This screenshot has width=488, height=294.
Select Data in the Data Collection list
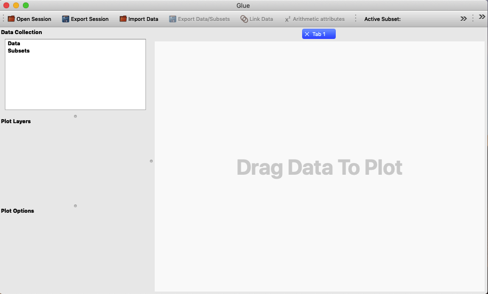[13, 43]
